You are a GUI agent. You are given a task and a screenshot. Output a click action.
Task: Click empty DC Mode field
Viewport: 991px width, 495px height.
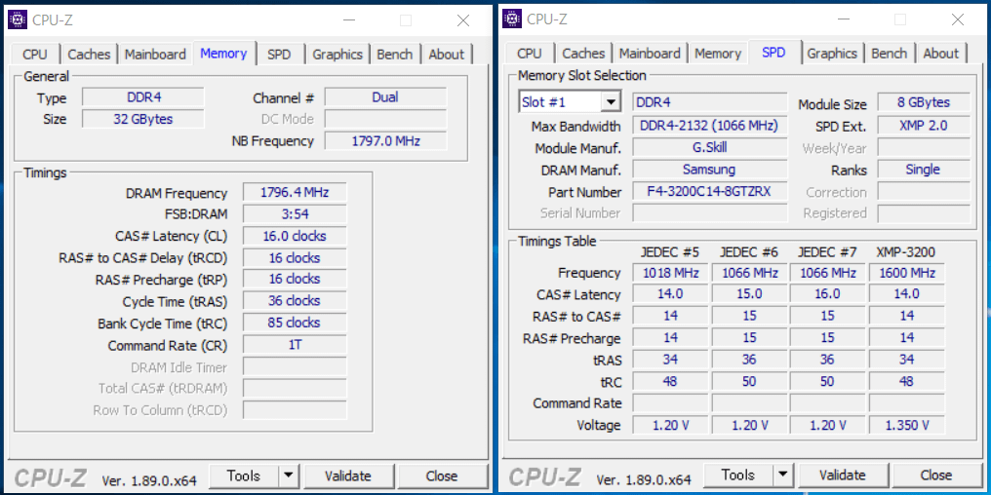(385, 119)
